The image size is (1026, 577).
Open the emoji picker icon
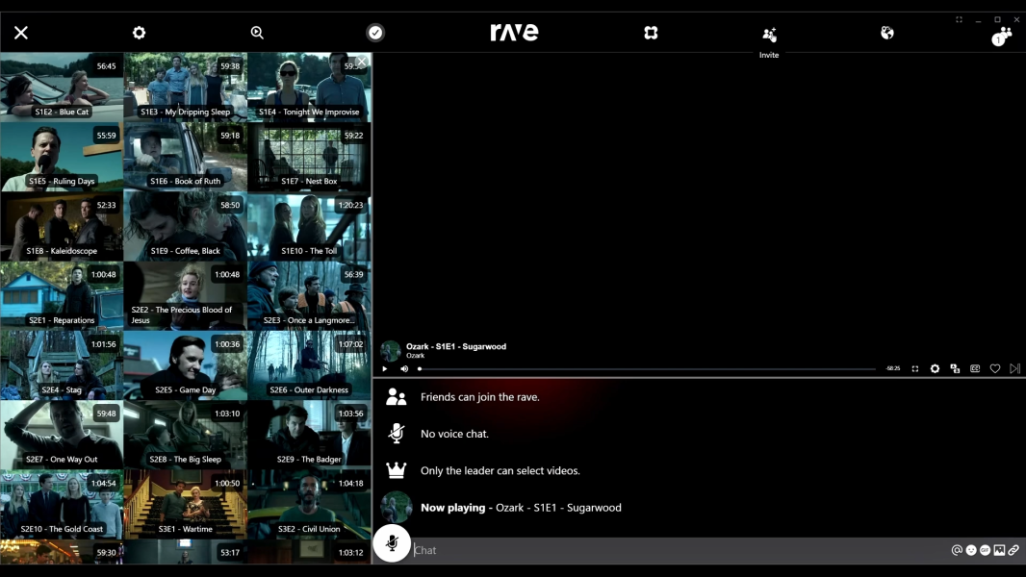[x=971, y=550]
